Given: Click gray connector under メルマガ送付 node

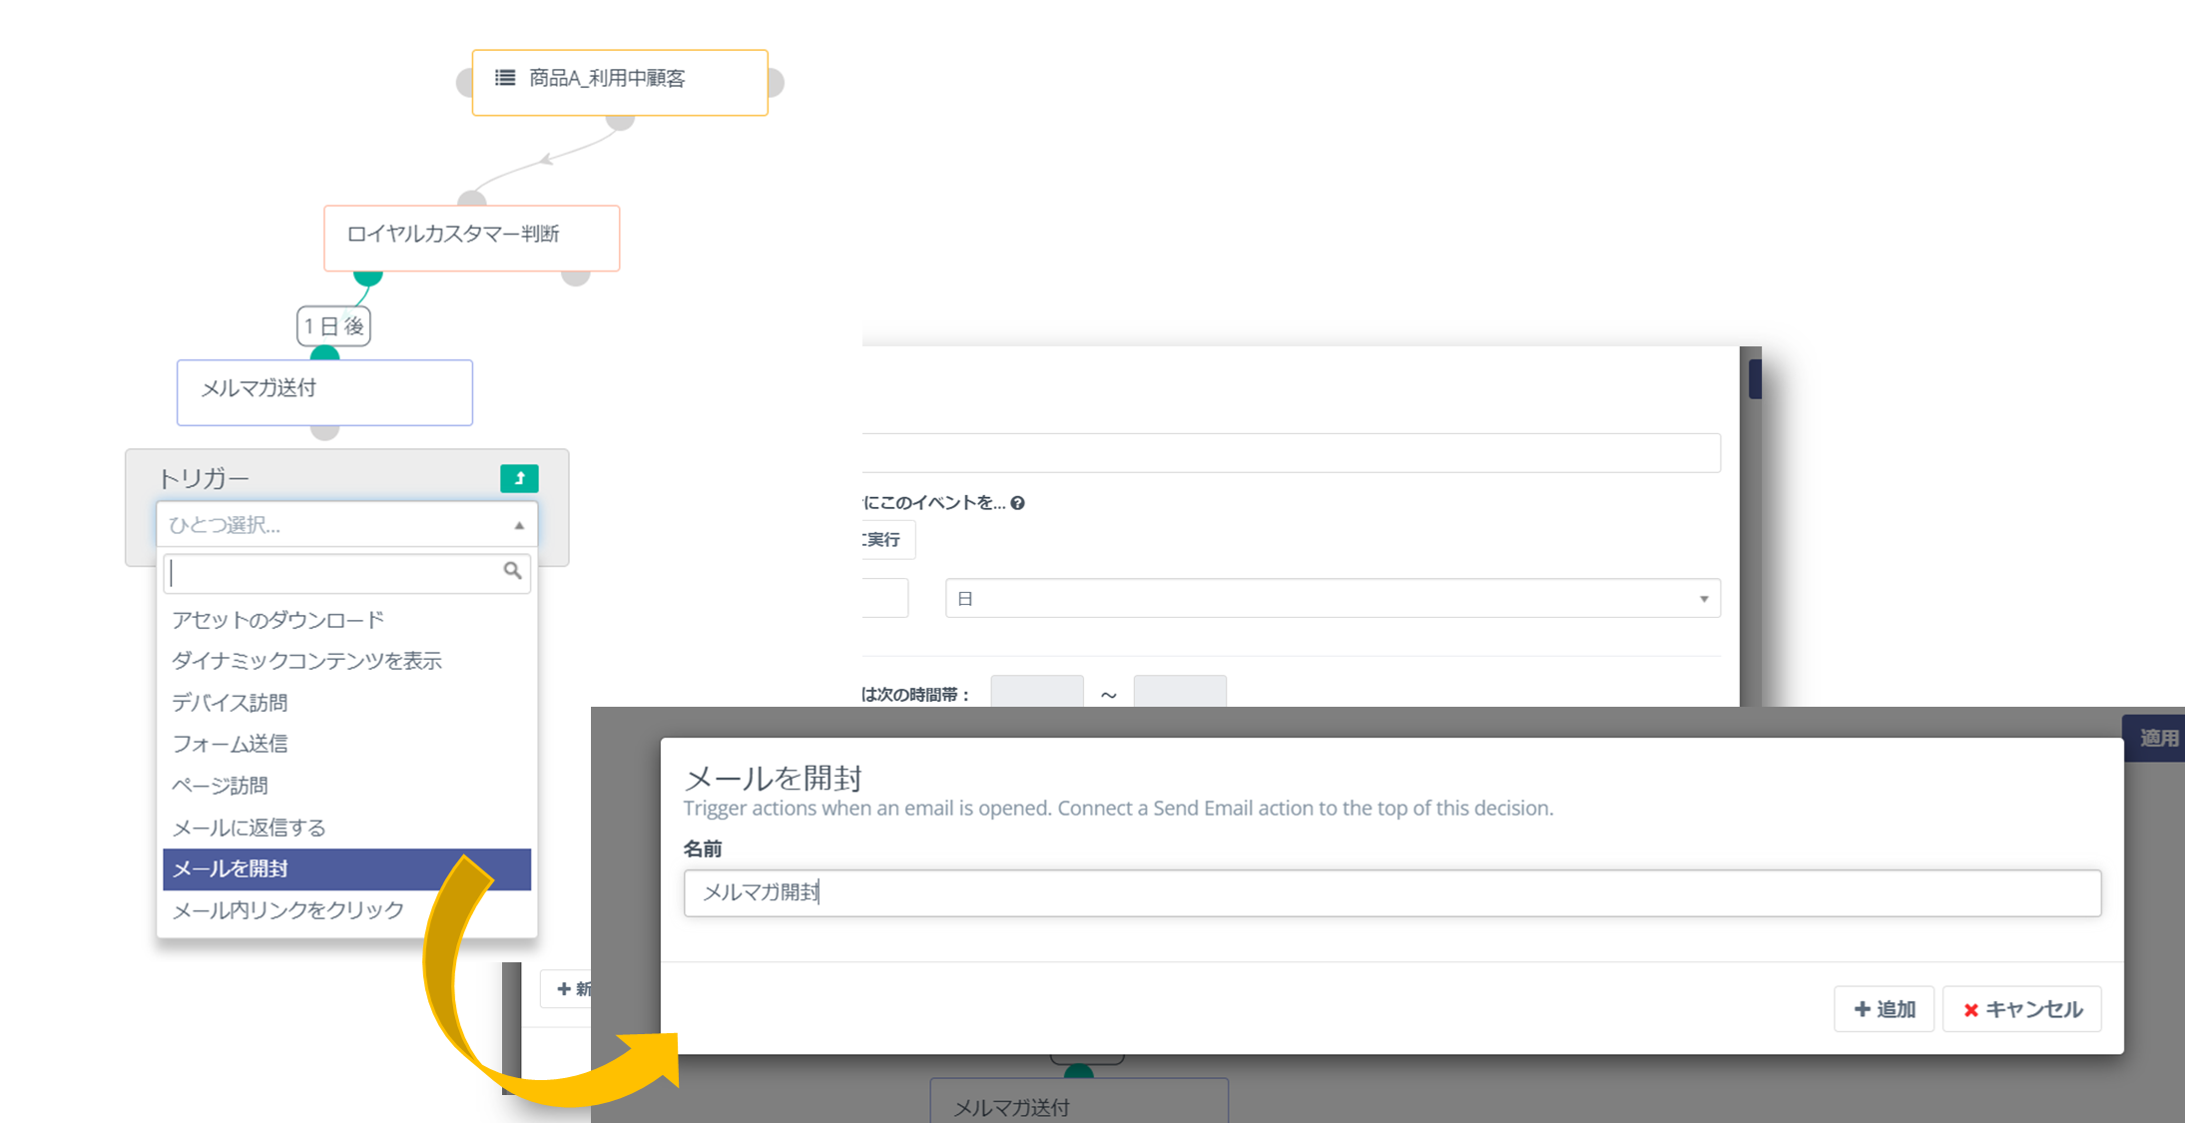Looking at the screenshot, I should (324, 431).
